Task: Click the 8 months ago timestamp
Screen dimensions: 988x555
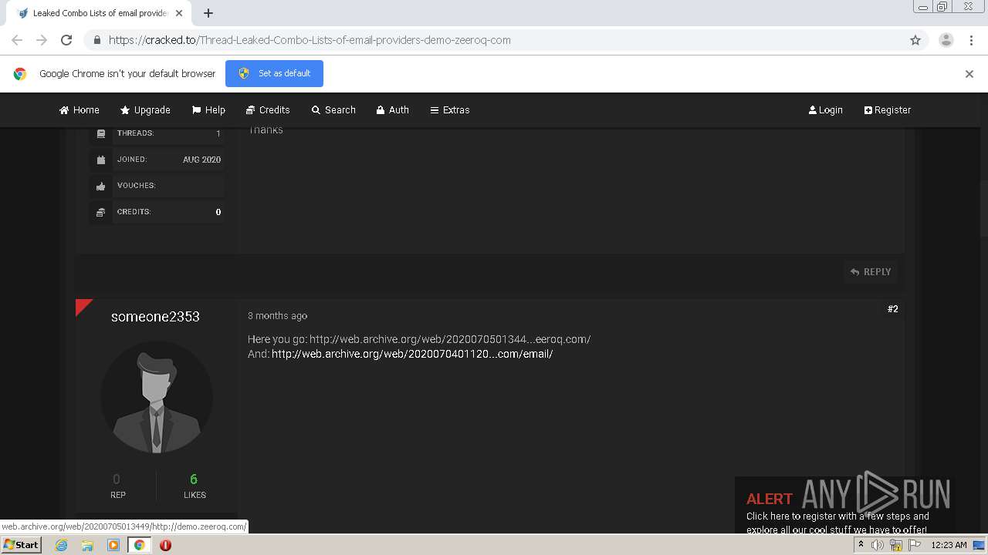Action: (277, 316)
